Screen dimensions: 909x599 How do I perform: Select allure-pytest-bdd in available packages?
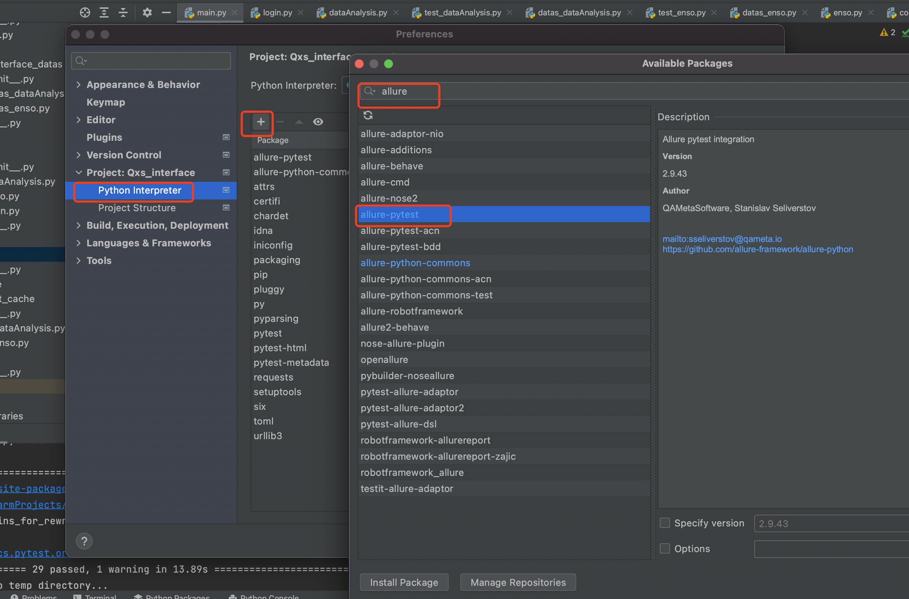(x=504, y=246)
